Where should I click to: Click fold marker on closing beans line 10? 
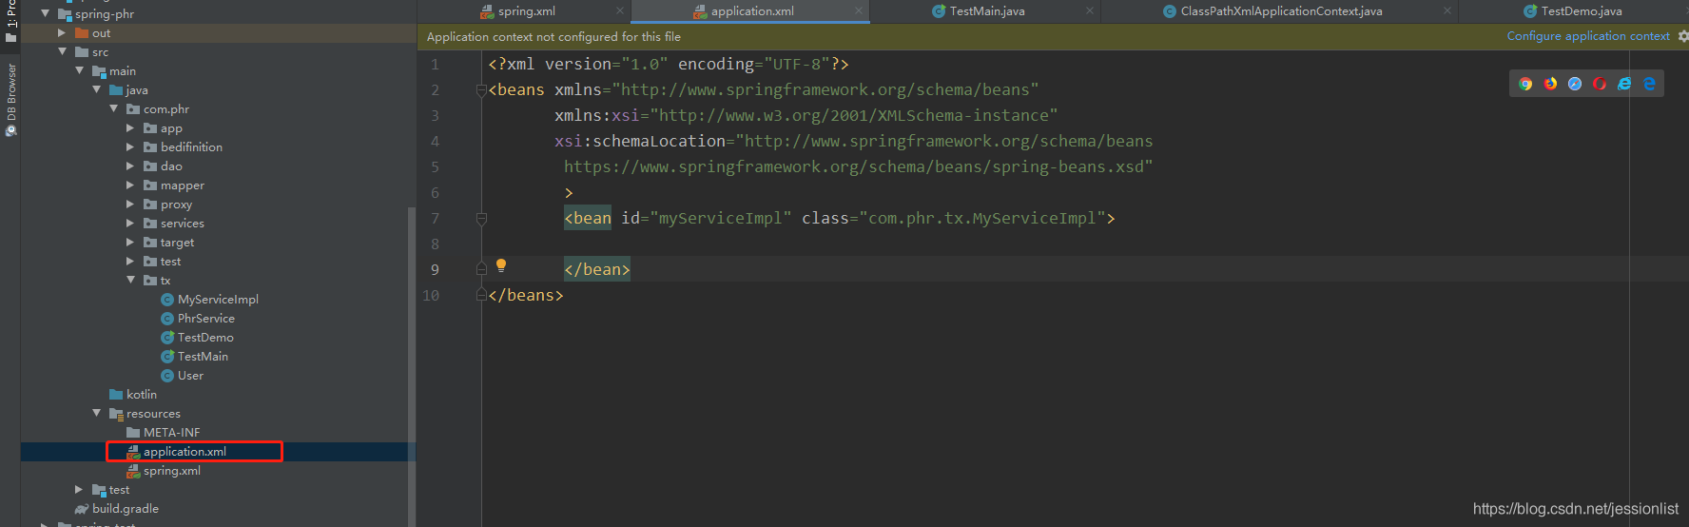coord(481,296)
